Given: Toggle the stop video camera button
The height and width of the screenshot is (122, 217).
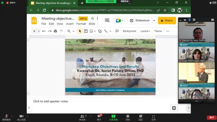Looking at the screenshot, I should [x=21, y=118].
